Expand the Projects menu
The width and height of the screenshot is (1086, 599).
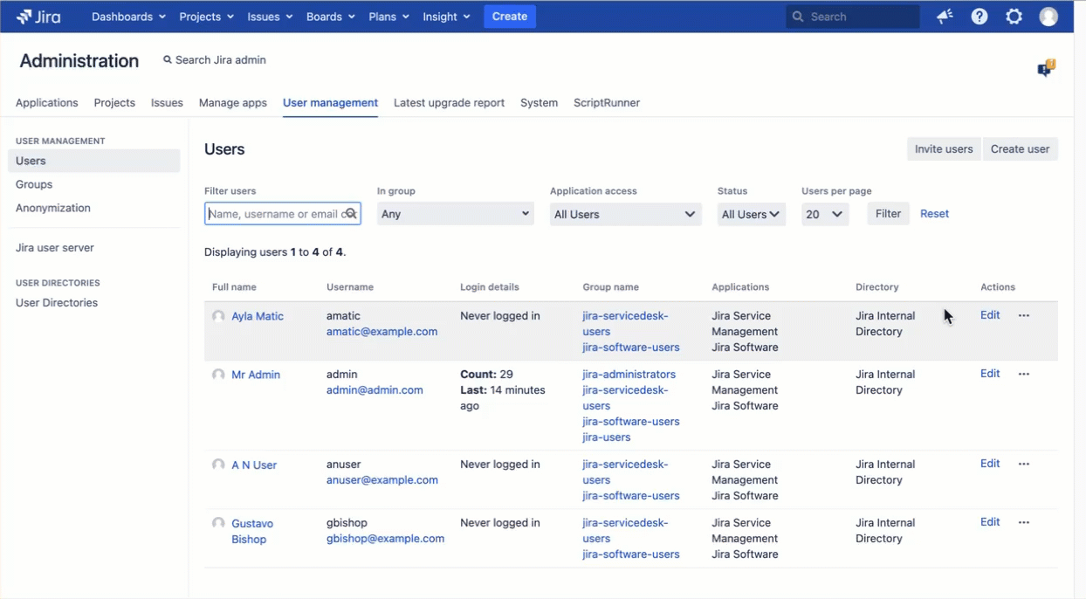206,17
